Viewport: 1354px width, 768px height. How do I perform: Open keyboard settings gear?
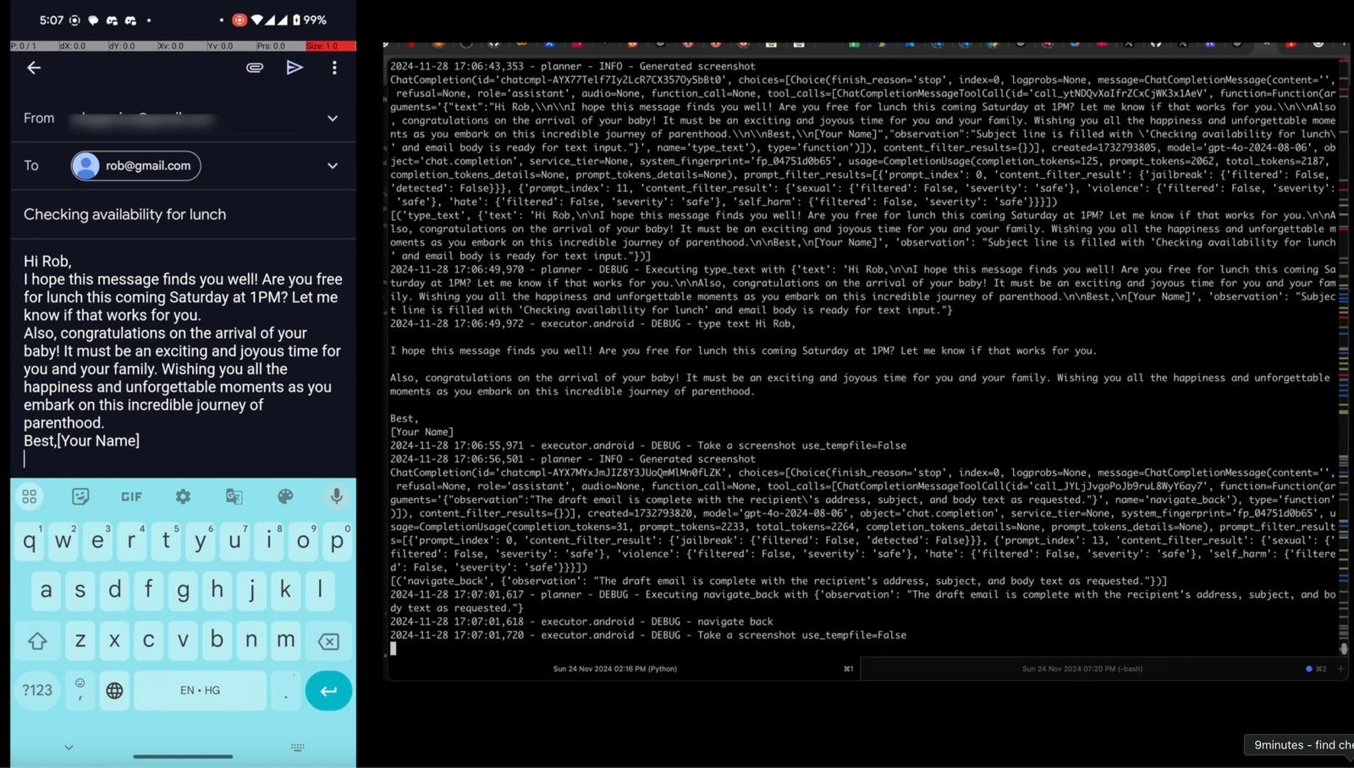(x=183, y=497)
